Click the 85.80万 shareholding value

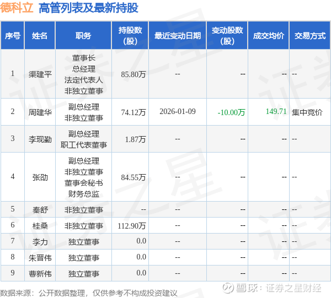(134, 74)
